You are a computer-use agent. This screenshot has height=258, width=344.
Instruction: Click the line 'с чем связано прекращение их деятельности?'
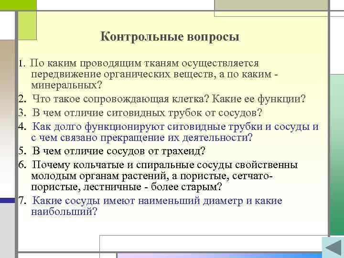click(142, 138)
